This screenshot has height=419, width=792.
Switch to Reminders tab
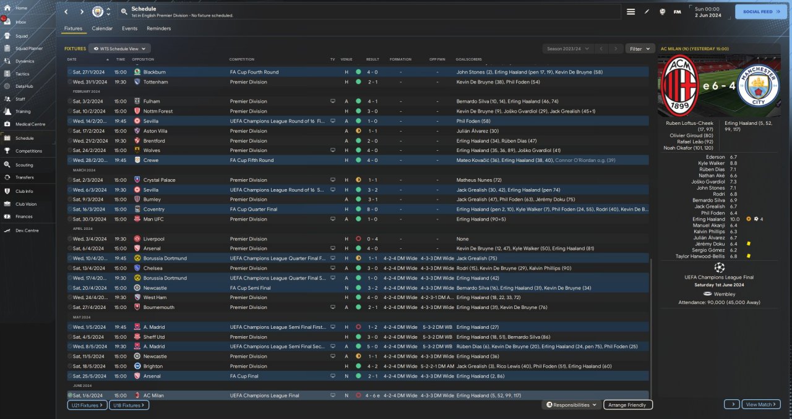pyautogui.click(x=159, y=28)
